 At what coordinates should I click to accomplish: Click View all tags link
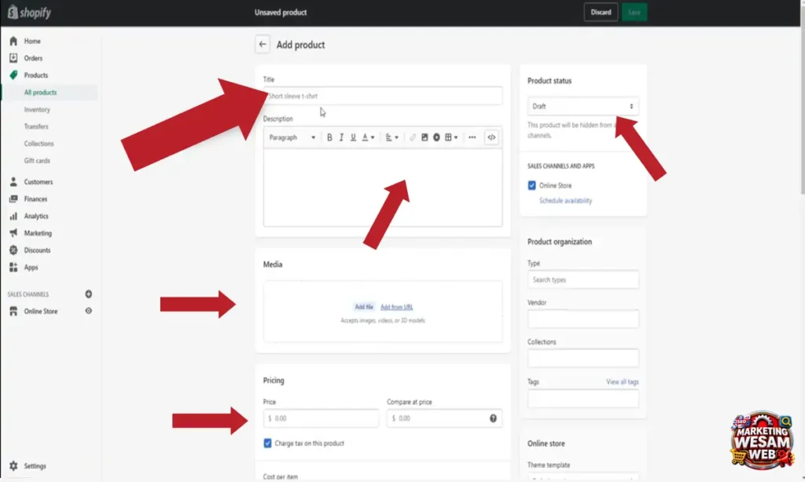623,382
